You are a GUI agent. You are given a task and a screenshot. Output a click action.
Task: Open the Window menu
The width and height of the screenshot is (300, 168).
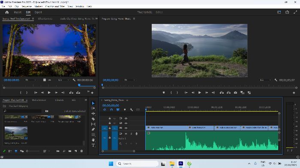coord(80,6)
